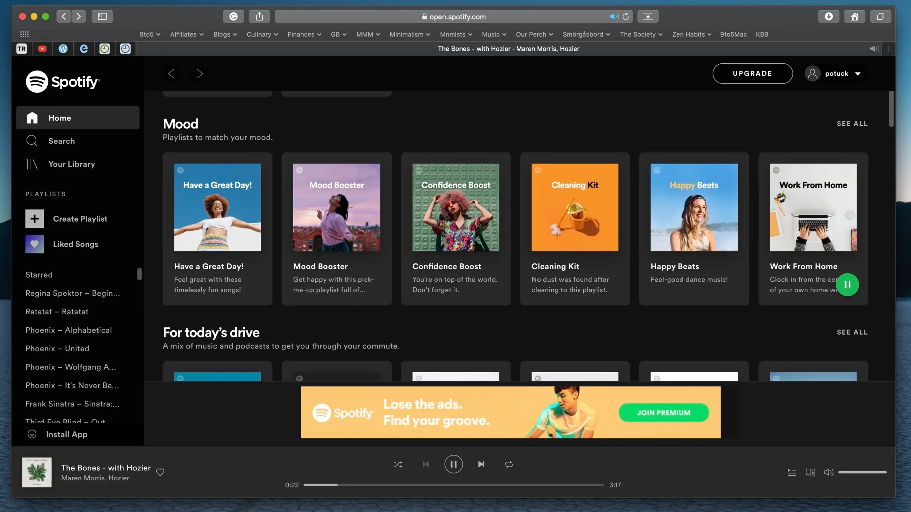Skip to next track

(x=481, y=464)
